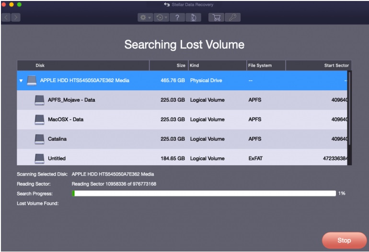369x252 pixels.
Task: Click the microscope monitor drive icon
Action: click(193, 17)
